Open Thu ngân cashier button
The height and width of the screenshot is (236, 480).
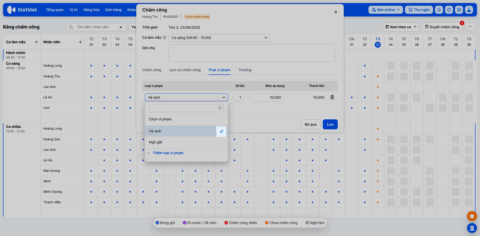point(419,10)
